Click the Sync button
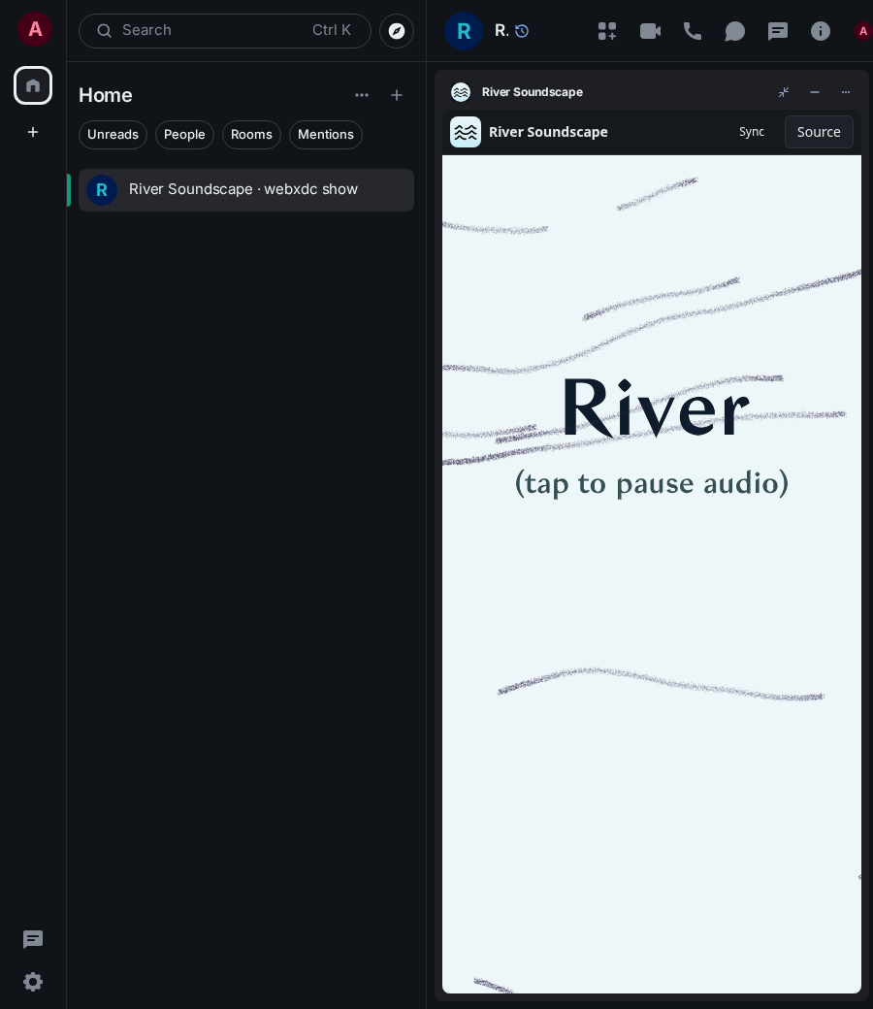The width and height of the screenshot is (873, 1009). click(x=752, y=132)
